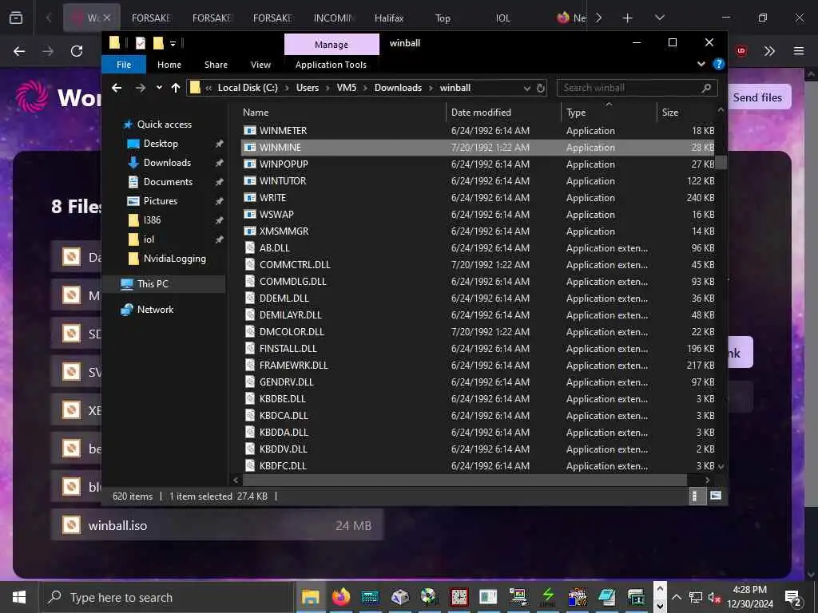This screenshot has height=613, width=818.
Task: Open recent locations dropdown arrow
Action: (x=159, y=88)
